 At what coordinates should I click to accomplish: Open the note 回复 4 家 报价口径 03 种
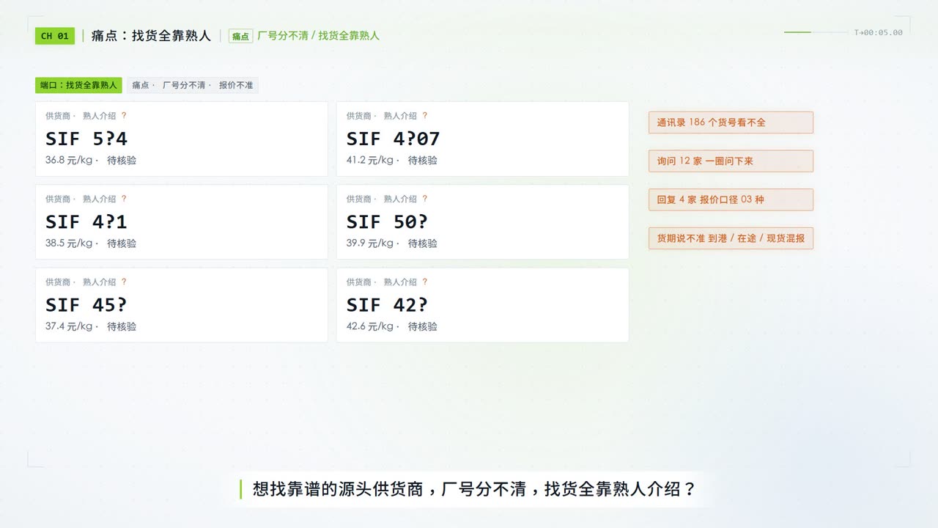[731, 199]
